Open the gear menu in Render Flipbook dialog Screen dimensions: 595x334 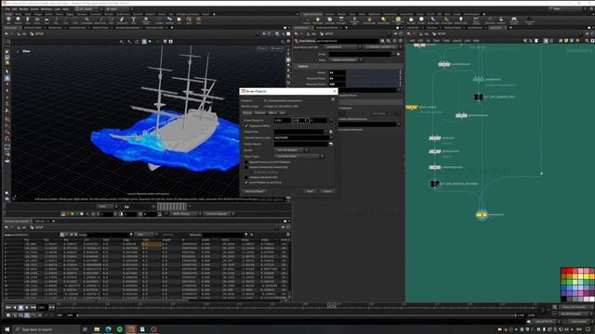click(333, 99)
